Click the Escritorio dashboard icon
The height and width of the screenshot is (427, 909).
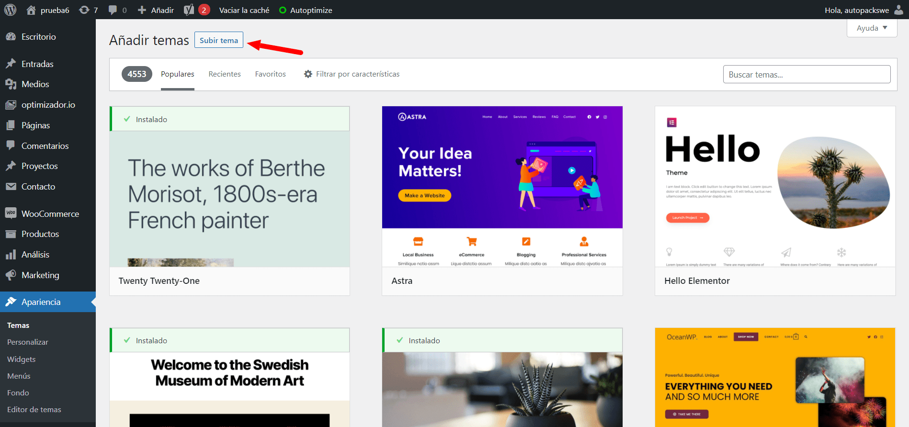pyautogui.click(x=11, y=36)
